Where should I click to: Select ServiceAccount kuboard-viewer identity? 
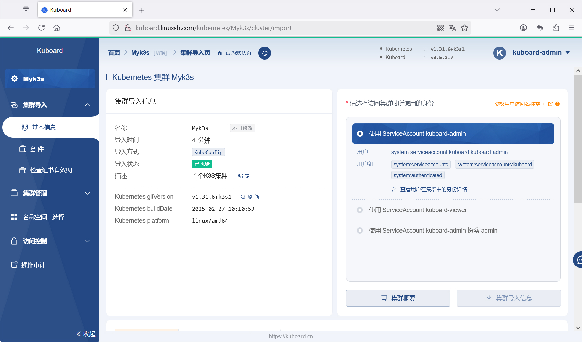point(360,210)
